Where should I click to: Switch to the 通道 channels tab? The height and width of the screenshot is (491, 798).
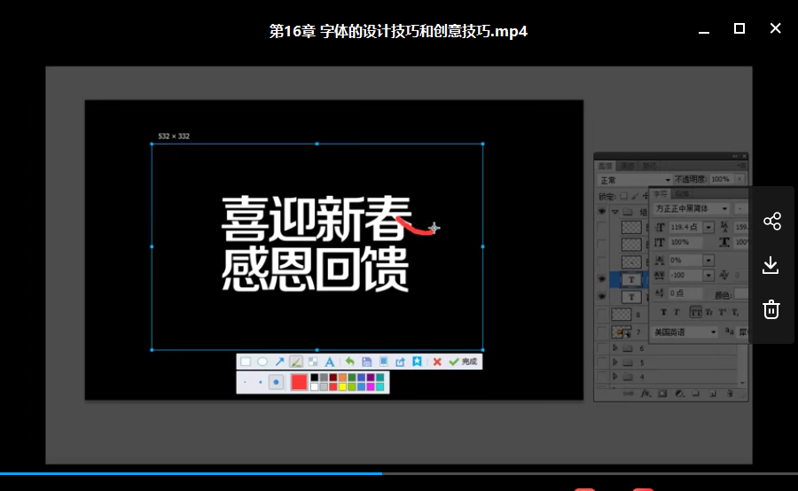[627, 166]
